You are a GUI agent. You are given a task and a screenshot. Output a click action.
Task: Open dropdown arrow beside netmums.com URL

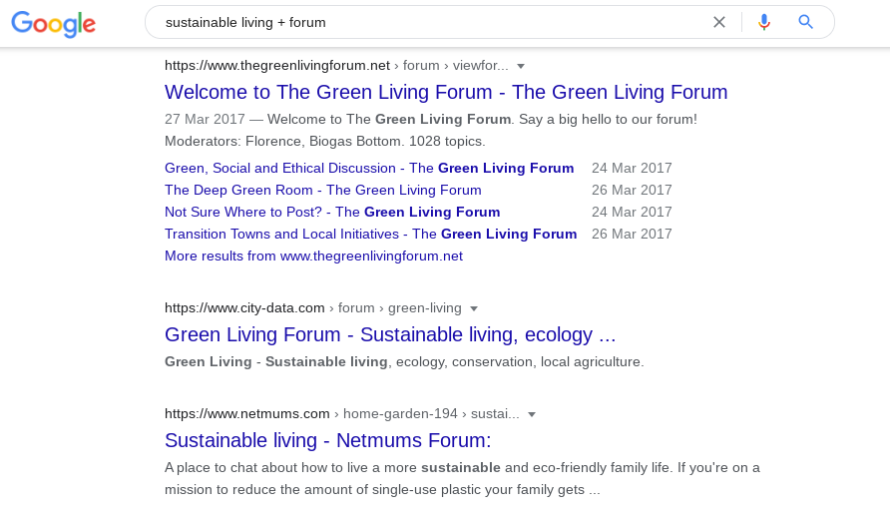532,415
